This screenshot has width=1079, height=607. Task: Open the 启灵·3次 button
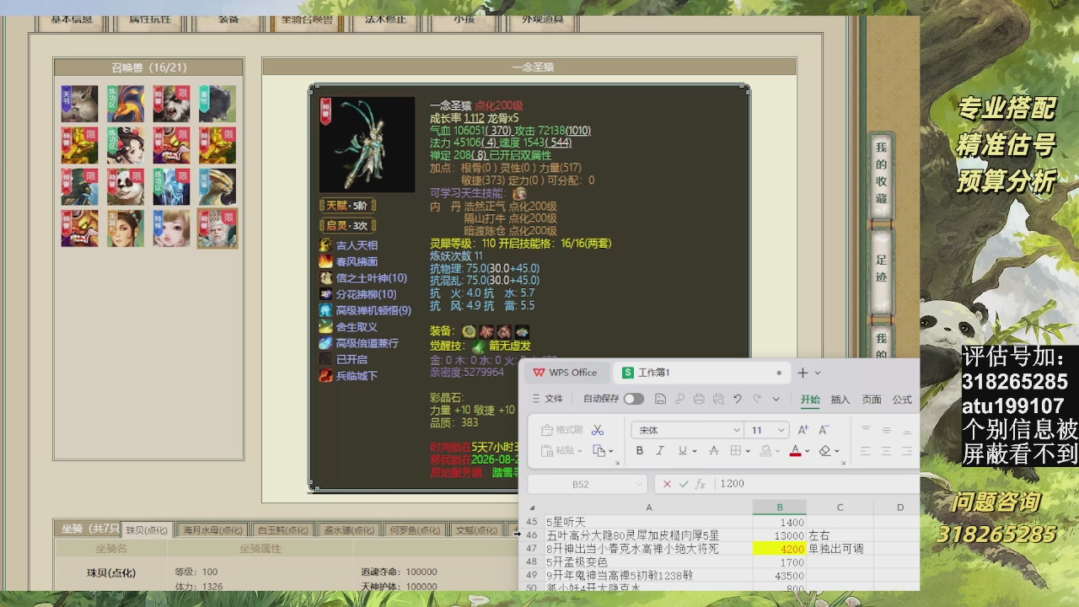[x=347, y=225]
